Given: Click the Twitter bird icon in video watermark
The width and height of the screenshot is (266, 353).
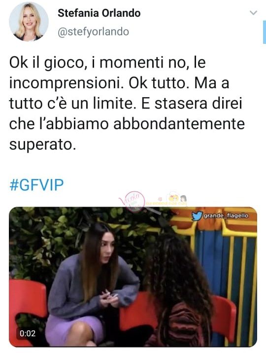Looking at the screenshot, I should 197,215.
